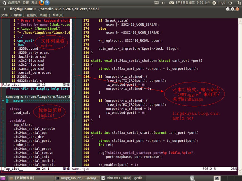Jump to s3c24xx_uart_drv tag
Screen dimensions: 242x181
pos(28,137)
